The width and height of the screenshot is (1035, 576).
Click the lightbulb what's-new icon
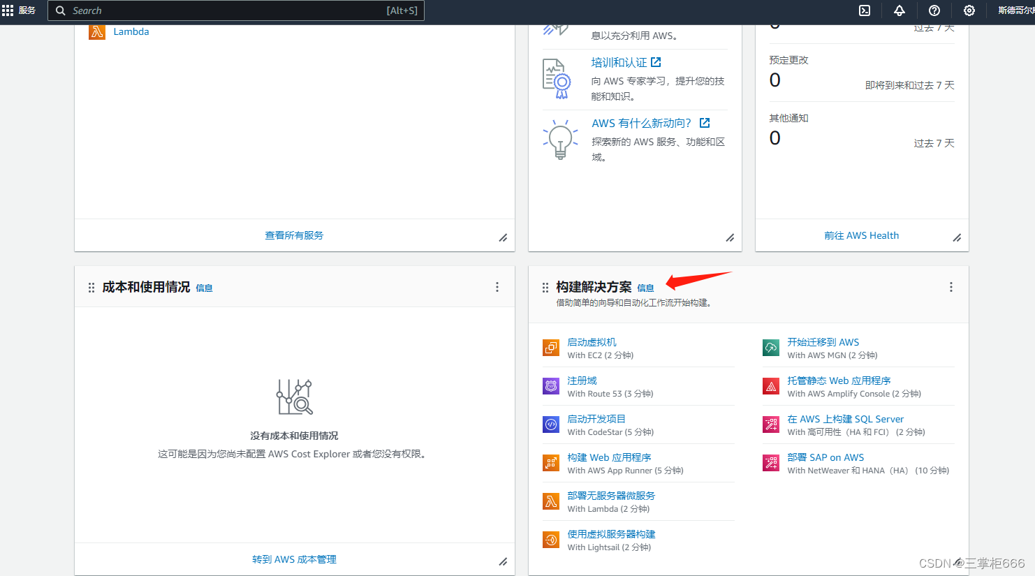point(560,140)
